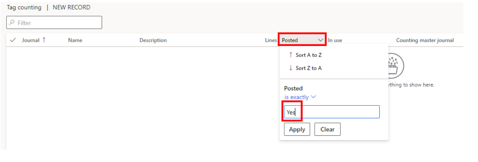Click the Journal column header

coord(31,40)
